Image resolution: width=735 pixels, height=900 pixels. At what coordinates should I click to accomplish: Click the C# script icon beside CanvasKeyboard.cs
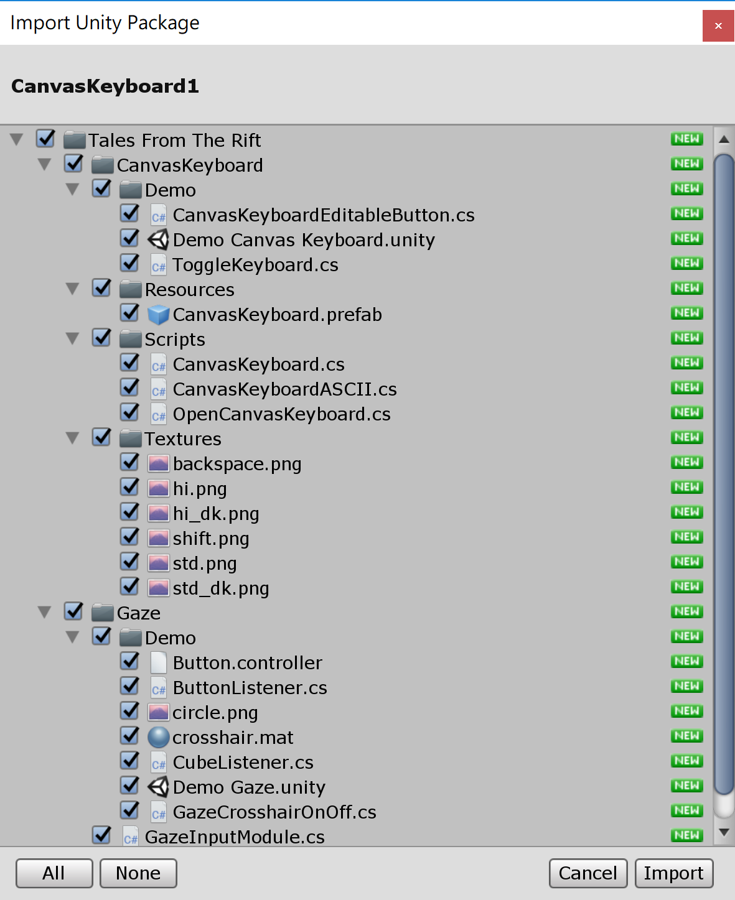click(x=158, y=363)
